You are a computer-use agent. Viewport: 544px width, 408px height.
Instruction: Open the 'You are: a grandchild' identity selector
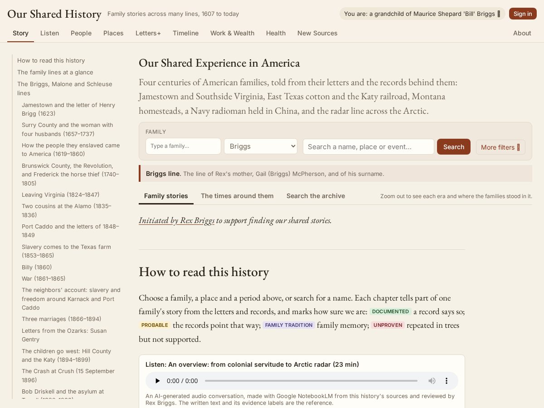[423, 14]
